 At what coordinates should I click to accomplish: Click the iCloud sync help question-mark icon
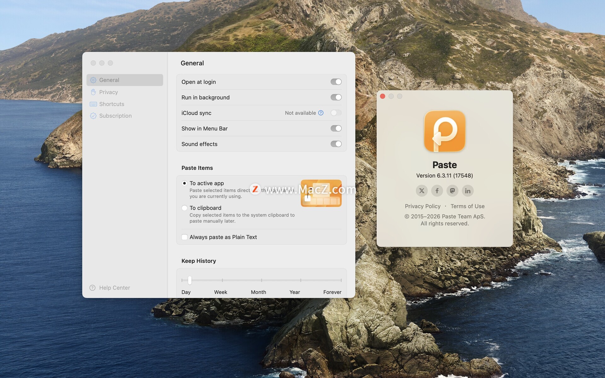coord(321,113)
